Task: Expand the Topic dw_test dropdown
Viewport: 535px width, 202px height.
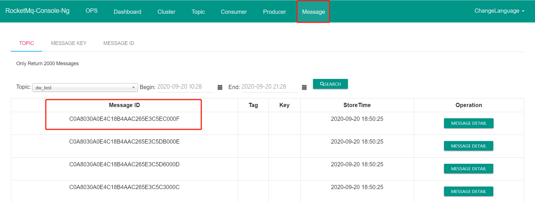Action: [85, 88]
